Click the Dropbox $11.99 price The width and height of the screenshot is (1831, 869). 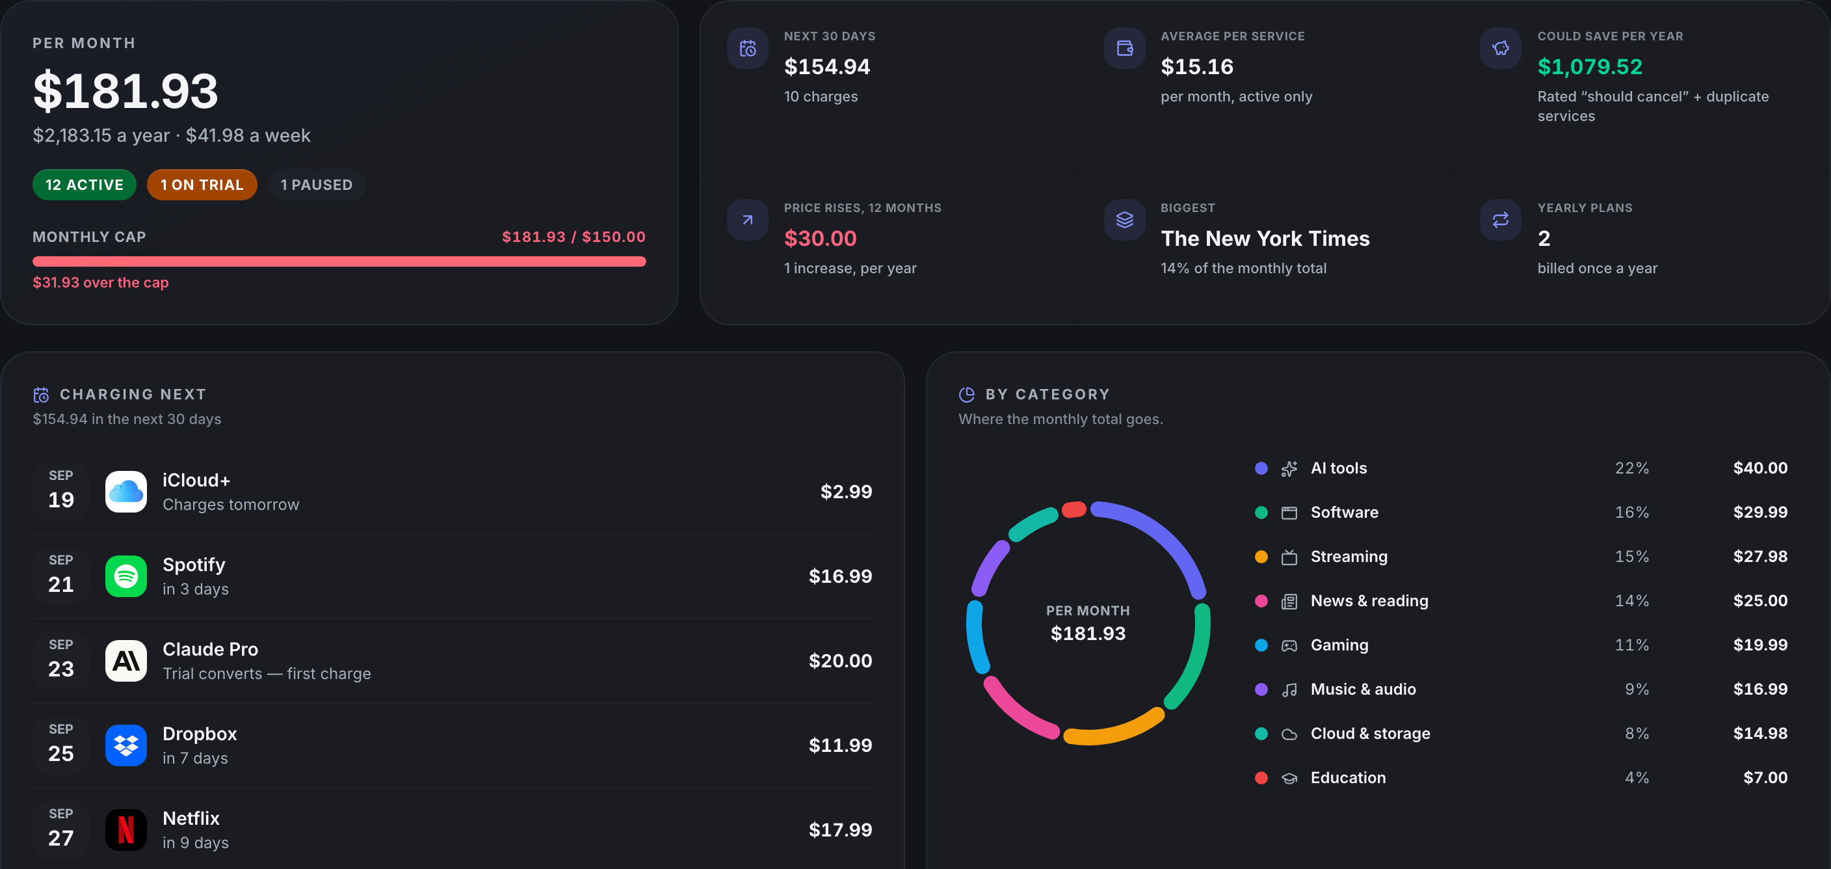(x=840, y=745)
